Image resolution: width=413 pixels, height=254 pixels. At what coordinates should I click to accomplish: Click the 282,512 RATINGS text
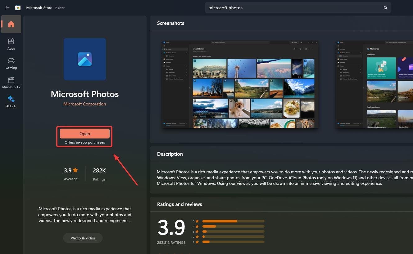[171, 243]
